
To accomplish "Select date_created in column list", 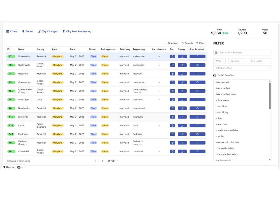I will [222, 82].
